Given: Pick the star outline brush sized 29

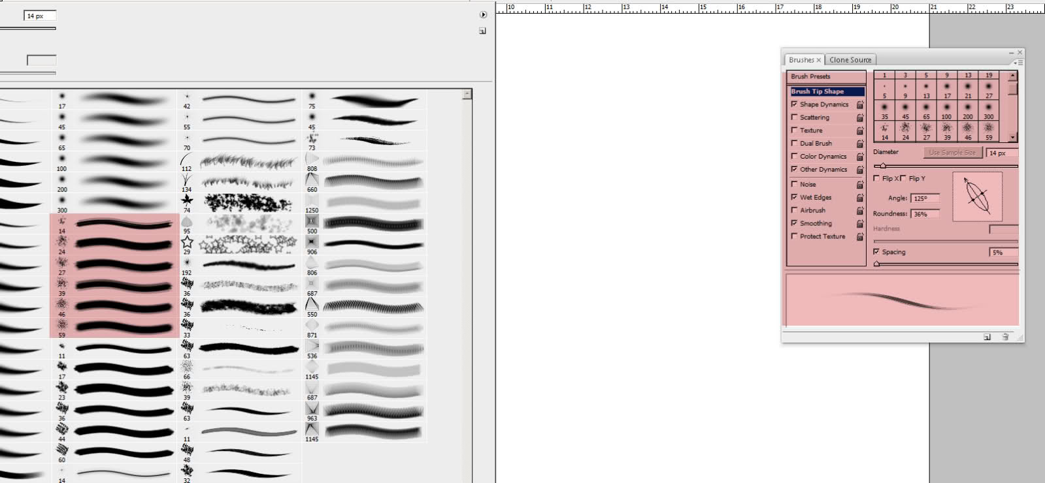Looking at the screenshot, I should 187,242.
